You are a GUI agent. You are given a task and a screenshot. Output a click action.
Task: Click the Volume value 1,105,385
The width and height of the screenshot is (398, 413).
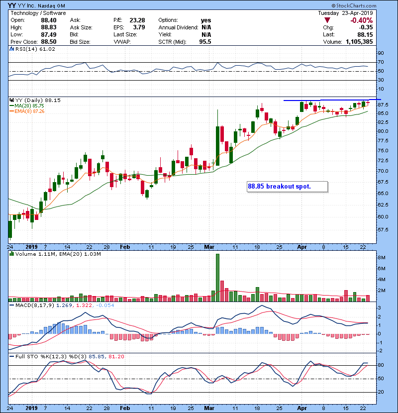[359, 42]
